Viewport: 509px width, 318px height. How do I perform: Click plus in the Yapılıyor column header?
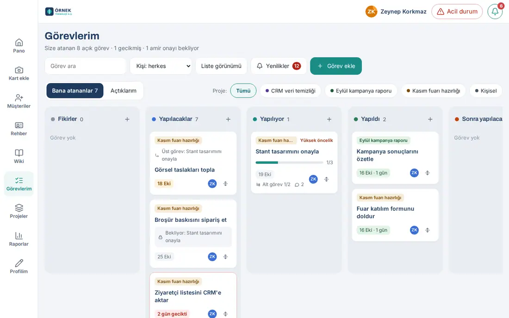(329, 119)
